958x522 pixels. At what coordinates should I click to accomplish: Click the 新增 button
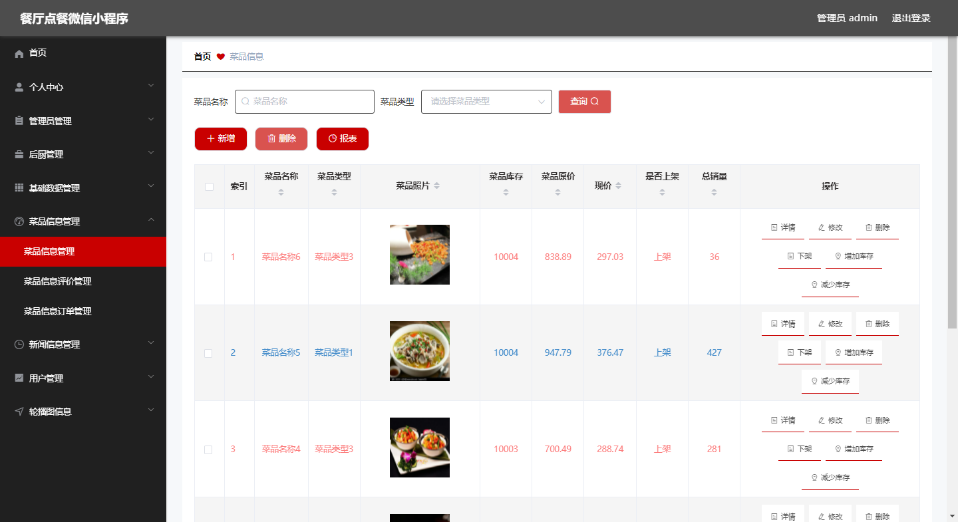[x=221, y=139]
